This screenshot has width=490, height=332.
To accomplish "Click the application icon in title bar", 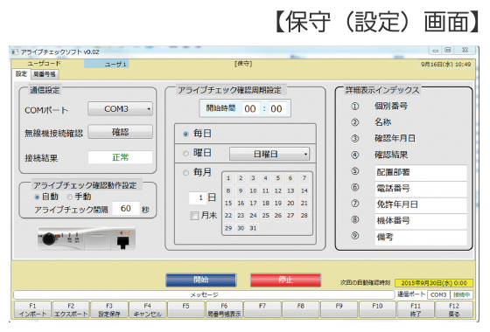I will [15, 52].
